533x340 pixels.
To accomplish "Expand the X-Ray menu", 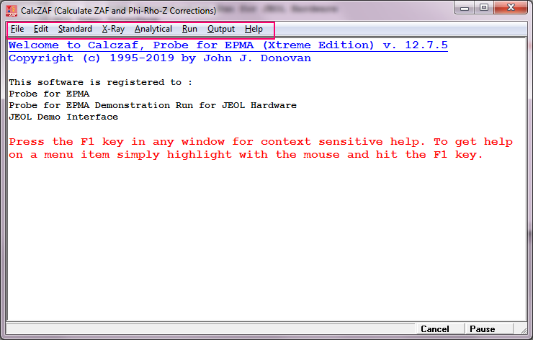I will coord(113,29).
